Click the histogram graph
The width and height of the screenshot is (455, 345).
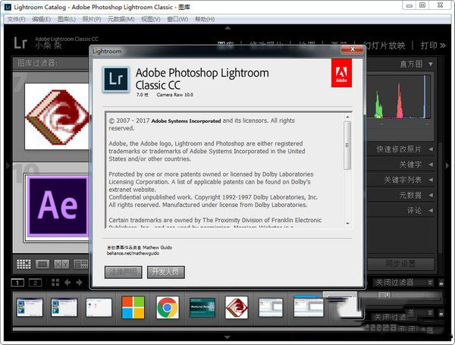point(399,96)
